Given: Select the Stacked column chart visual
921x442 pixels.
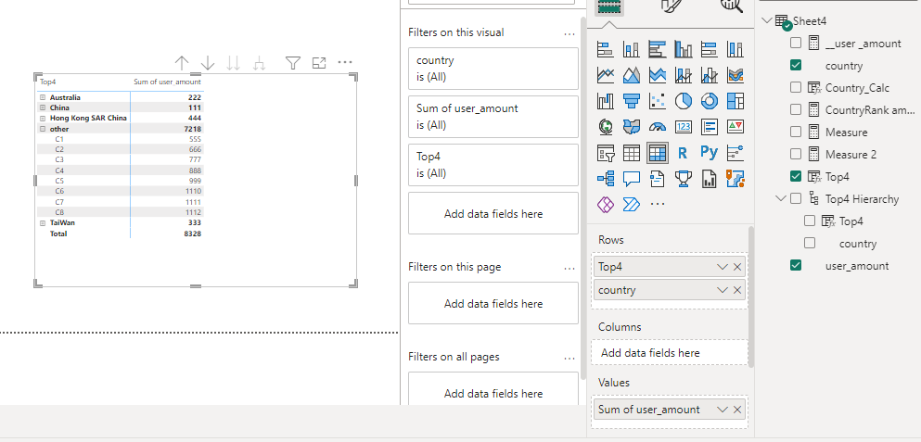Looking at the screenshot, I should click(x=632, y=49).
